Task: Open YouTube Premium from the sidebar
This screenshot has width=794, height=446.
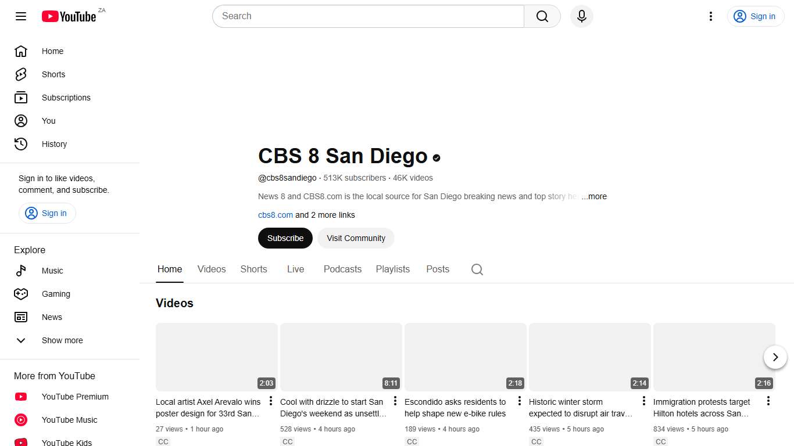Action: pyautogui.click(x=74, y=397)
